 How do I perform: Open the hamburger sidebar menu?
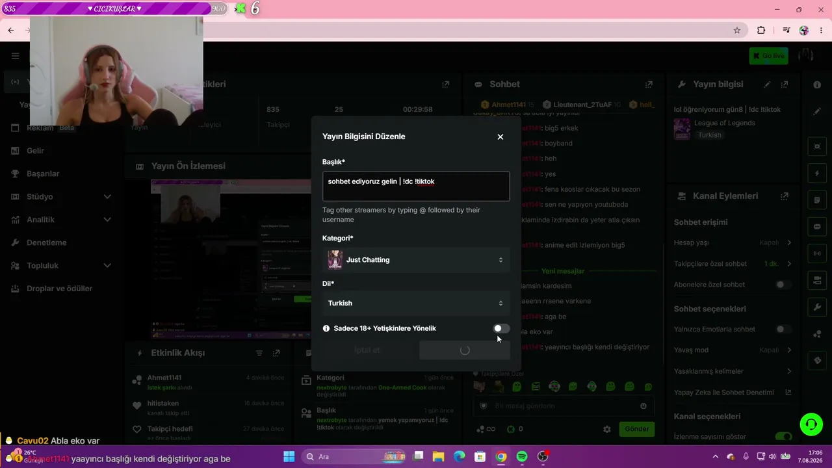(x=15, y=56)
